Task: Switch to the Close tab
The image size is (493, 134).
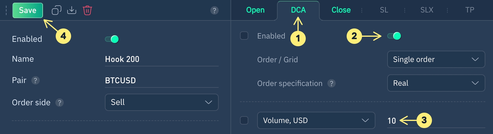Action: point(341,10)
